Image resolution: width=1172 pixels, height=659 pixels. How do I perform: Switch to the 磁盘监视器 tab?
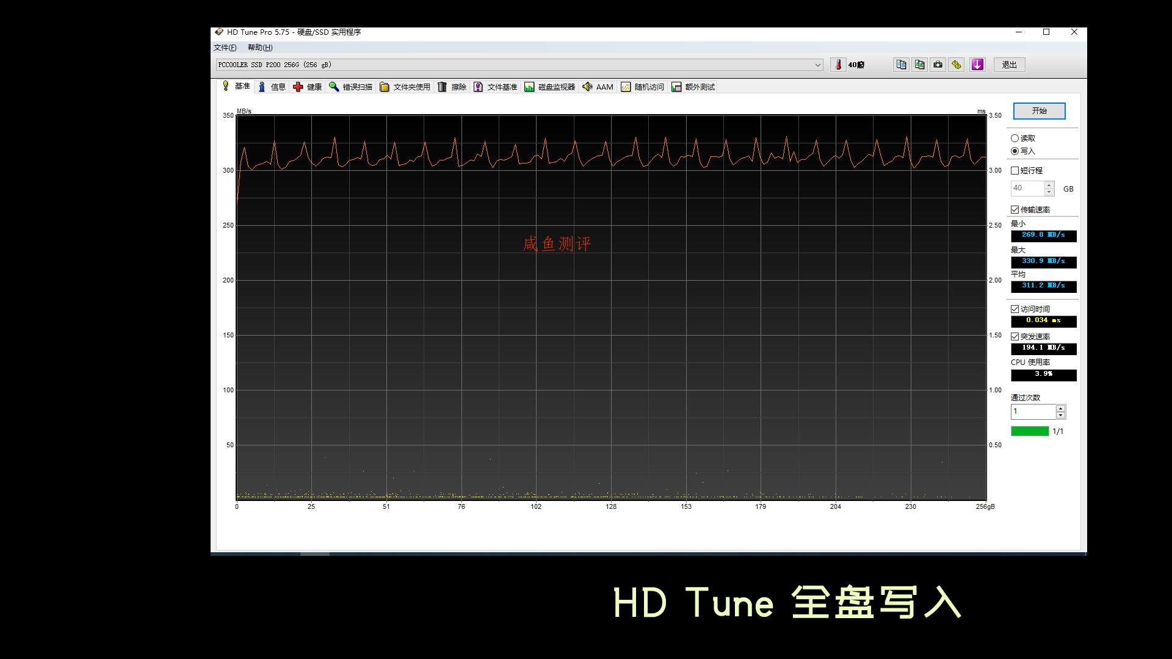point(550,87)
